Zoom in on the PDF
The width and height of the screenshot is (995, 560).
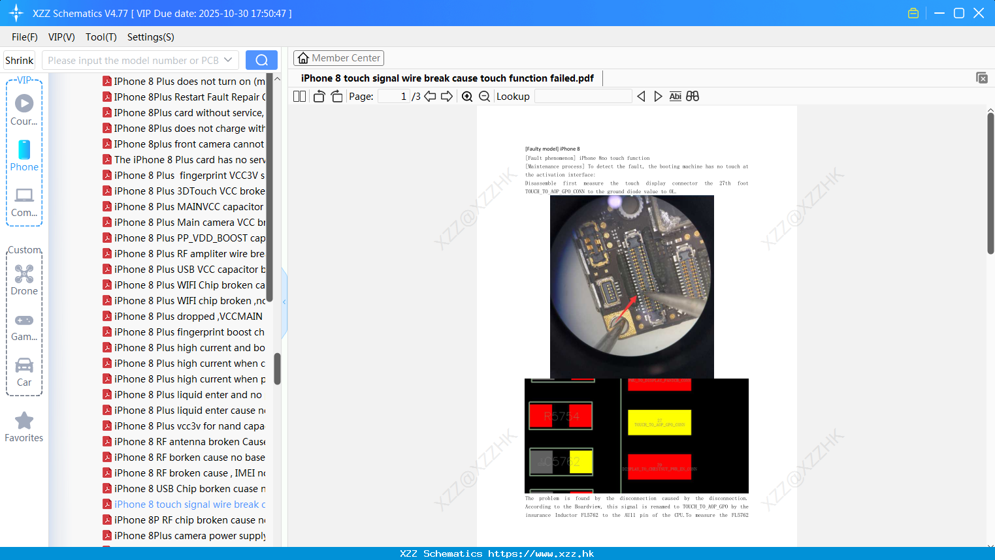tap(467, 97)
